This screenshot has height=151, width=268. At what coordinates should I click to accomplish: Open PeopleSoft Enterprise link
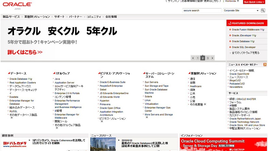(111, 86)
